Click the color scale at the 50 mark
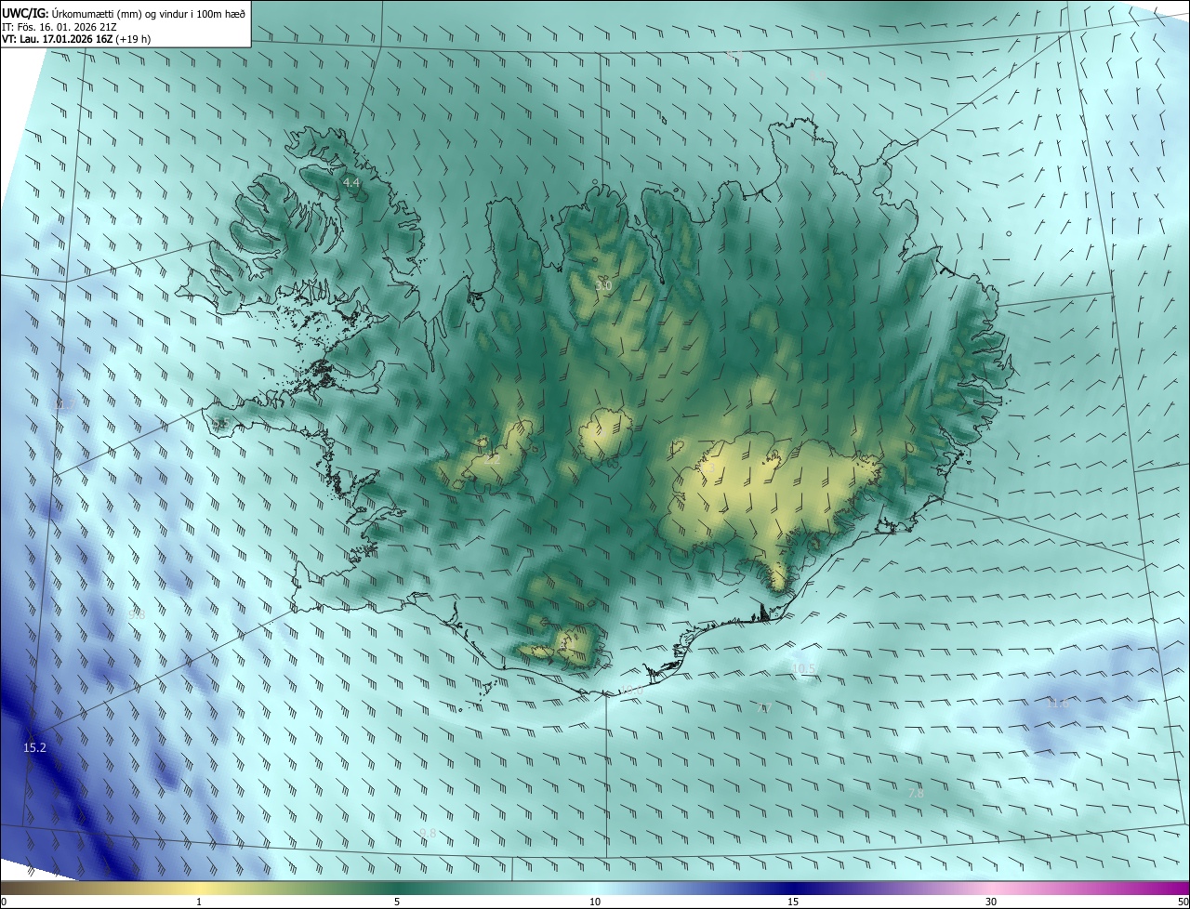Screen dimensions: 1190x909 tap(1183, 902)
